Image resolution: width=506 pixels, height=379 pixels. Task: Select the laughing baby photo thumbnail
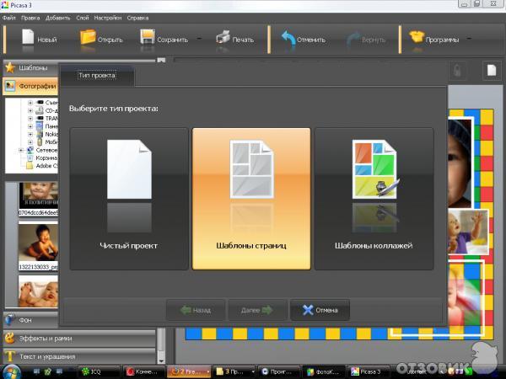pyautogui.click(x=36, y=243)
